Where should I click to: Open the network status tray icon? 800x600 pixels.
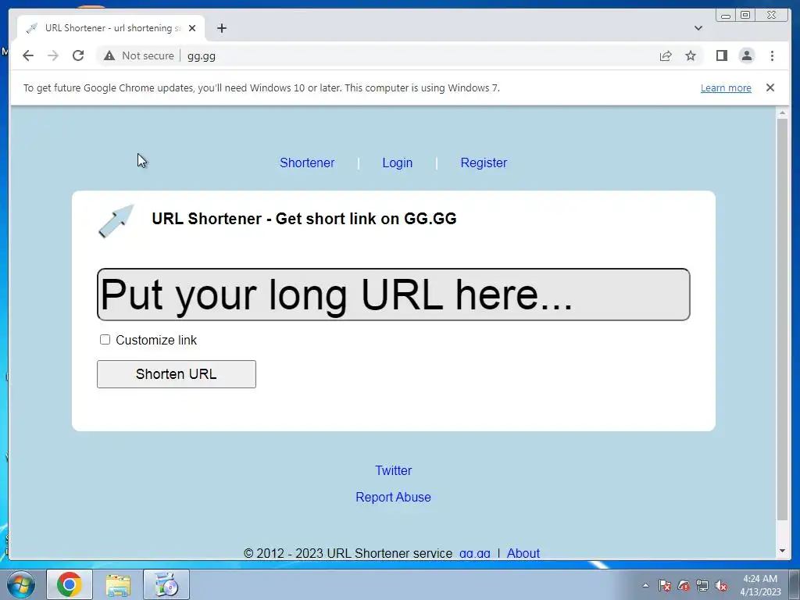pos(702,585)
